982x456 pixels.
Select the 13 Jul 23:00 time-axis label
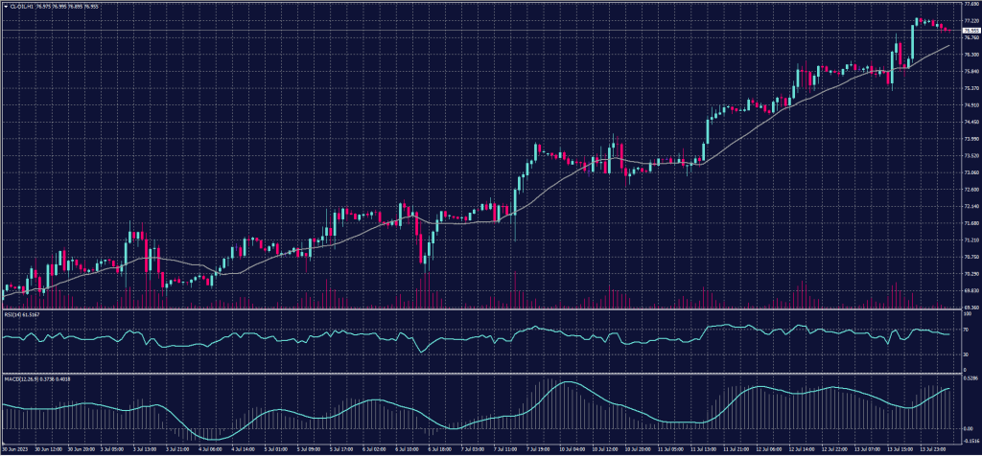pos(932,448)
